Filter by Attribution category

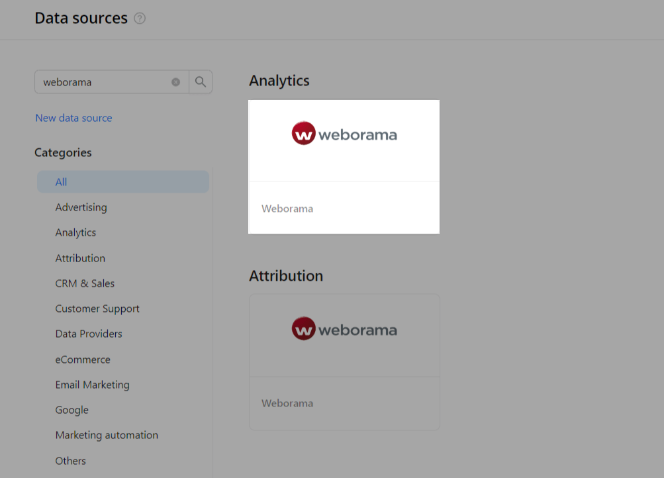80,258
